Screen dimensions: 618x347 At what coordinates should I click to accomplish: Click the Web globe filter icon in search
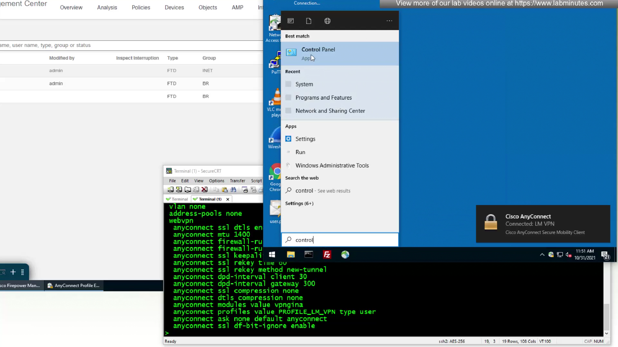click(x=327, y=21)
